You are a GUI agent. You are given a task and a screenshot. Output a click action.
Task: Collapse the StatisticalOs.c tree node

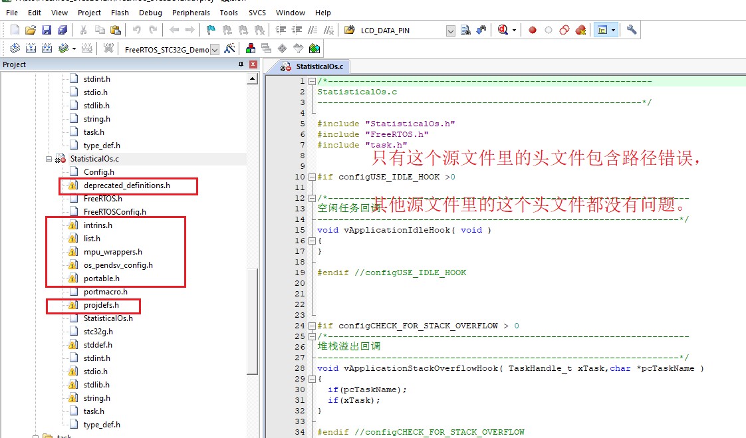[x=49, y=160]
